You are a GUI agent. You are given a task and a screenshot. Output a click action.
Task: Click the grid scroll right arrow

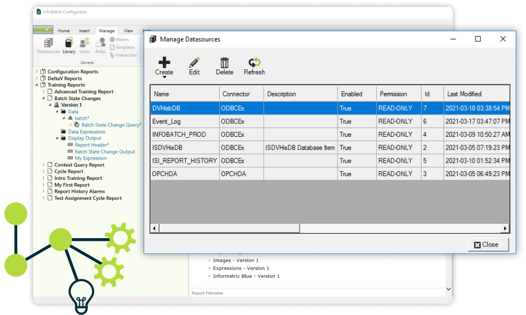click(x=505, y=228)
